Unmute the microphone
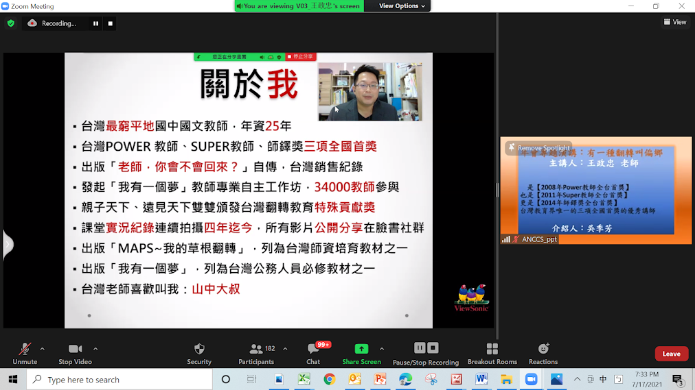The image size is (695, 390). (x=25, y=354)
